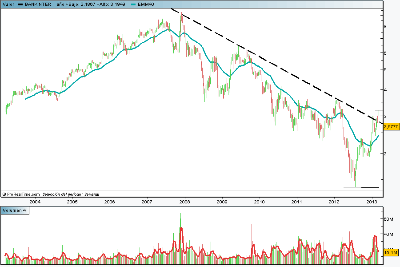Image resolution: width=400 pixels, height=267 pixels.
Task: Click the copyright icon beside ProRealTime.com
Action: coord(4,194)
